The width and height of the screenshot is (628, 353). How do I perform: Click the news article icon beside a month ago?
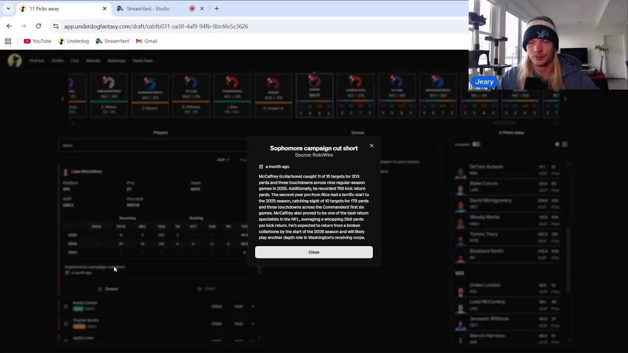pos(261,167)
